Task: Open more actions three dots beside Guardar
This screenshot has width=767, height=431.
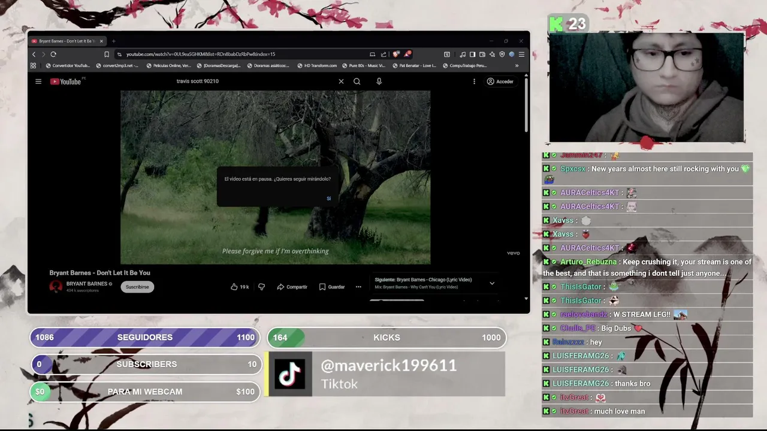Action: tap(358, 287)
